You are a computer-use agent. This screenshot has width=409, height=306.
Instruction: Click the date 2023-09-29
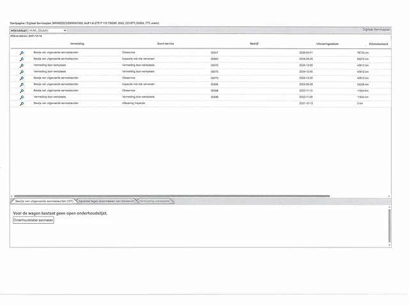click(x=305, y=84)
